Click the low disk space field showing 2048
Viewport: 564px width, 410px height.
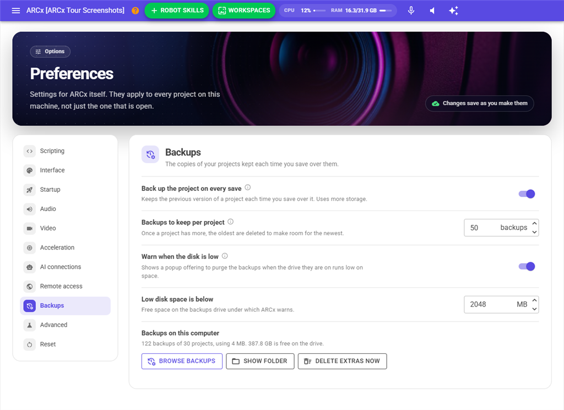[501, 304]
